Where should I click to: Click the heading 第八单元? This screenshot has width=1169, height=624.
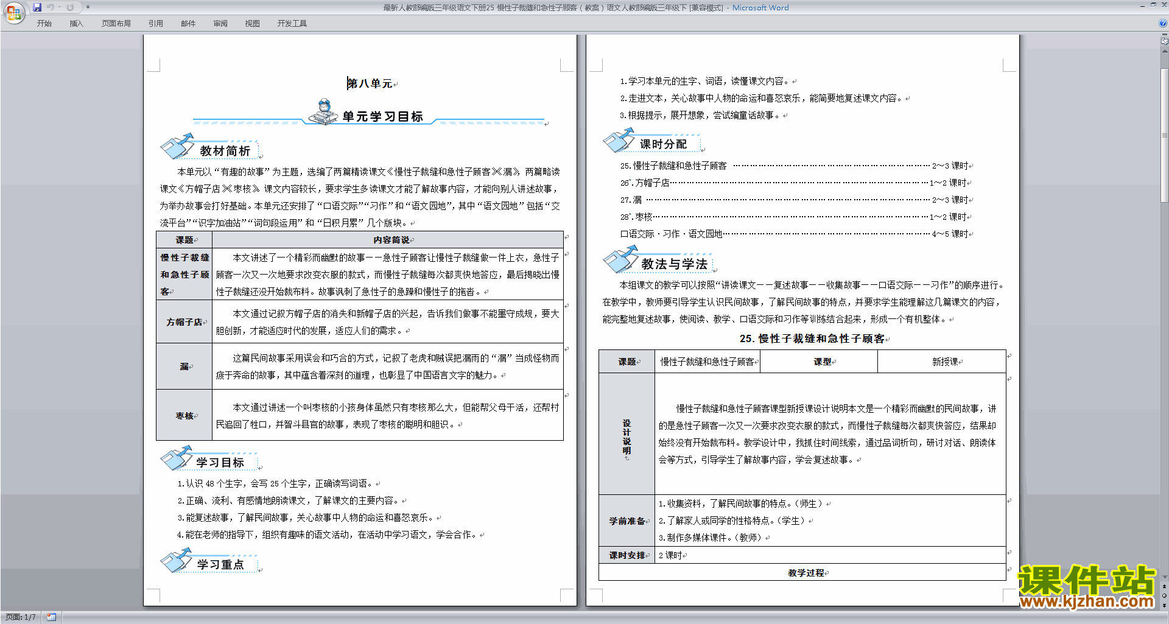coord(370,83)
